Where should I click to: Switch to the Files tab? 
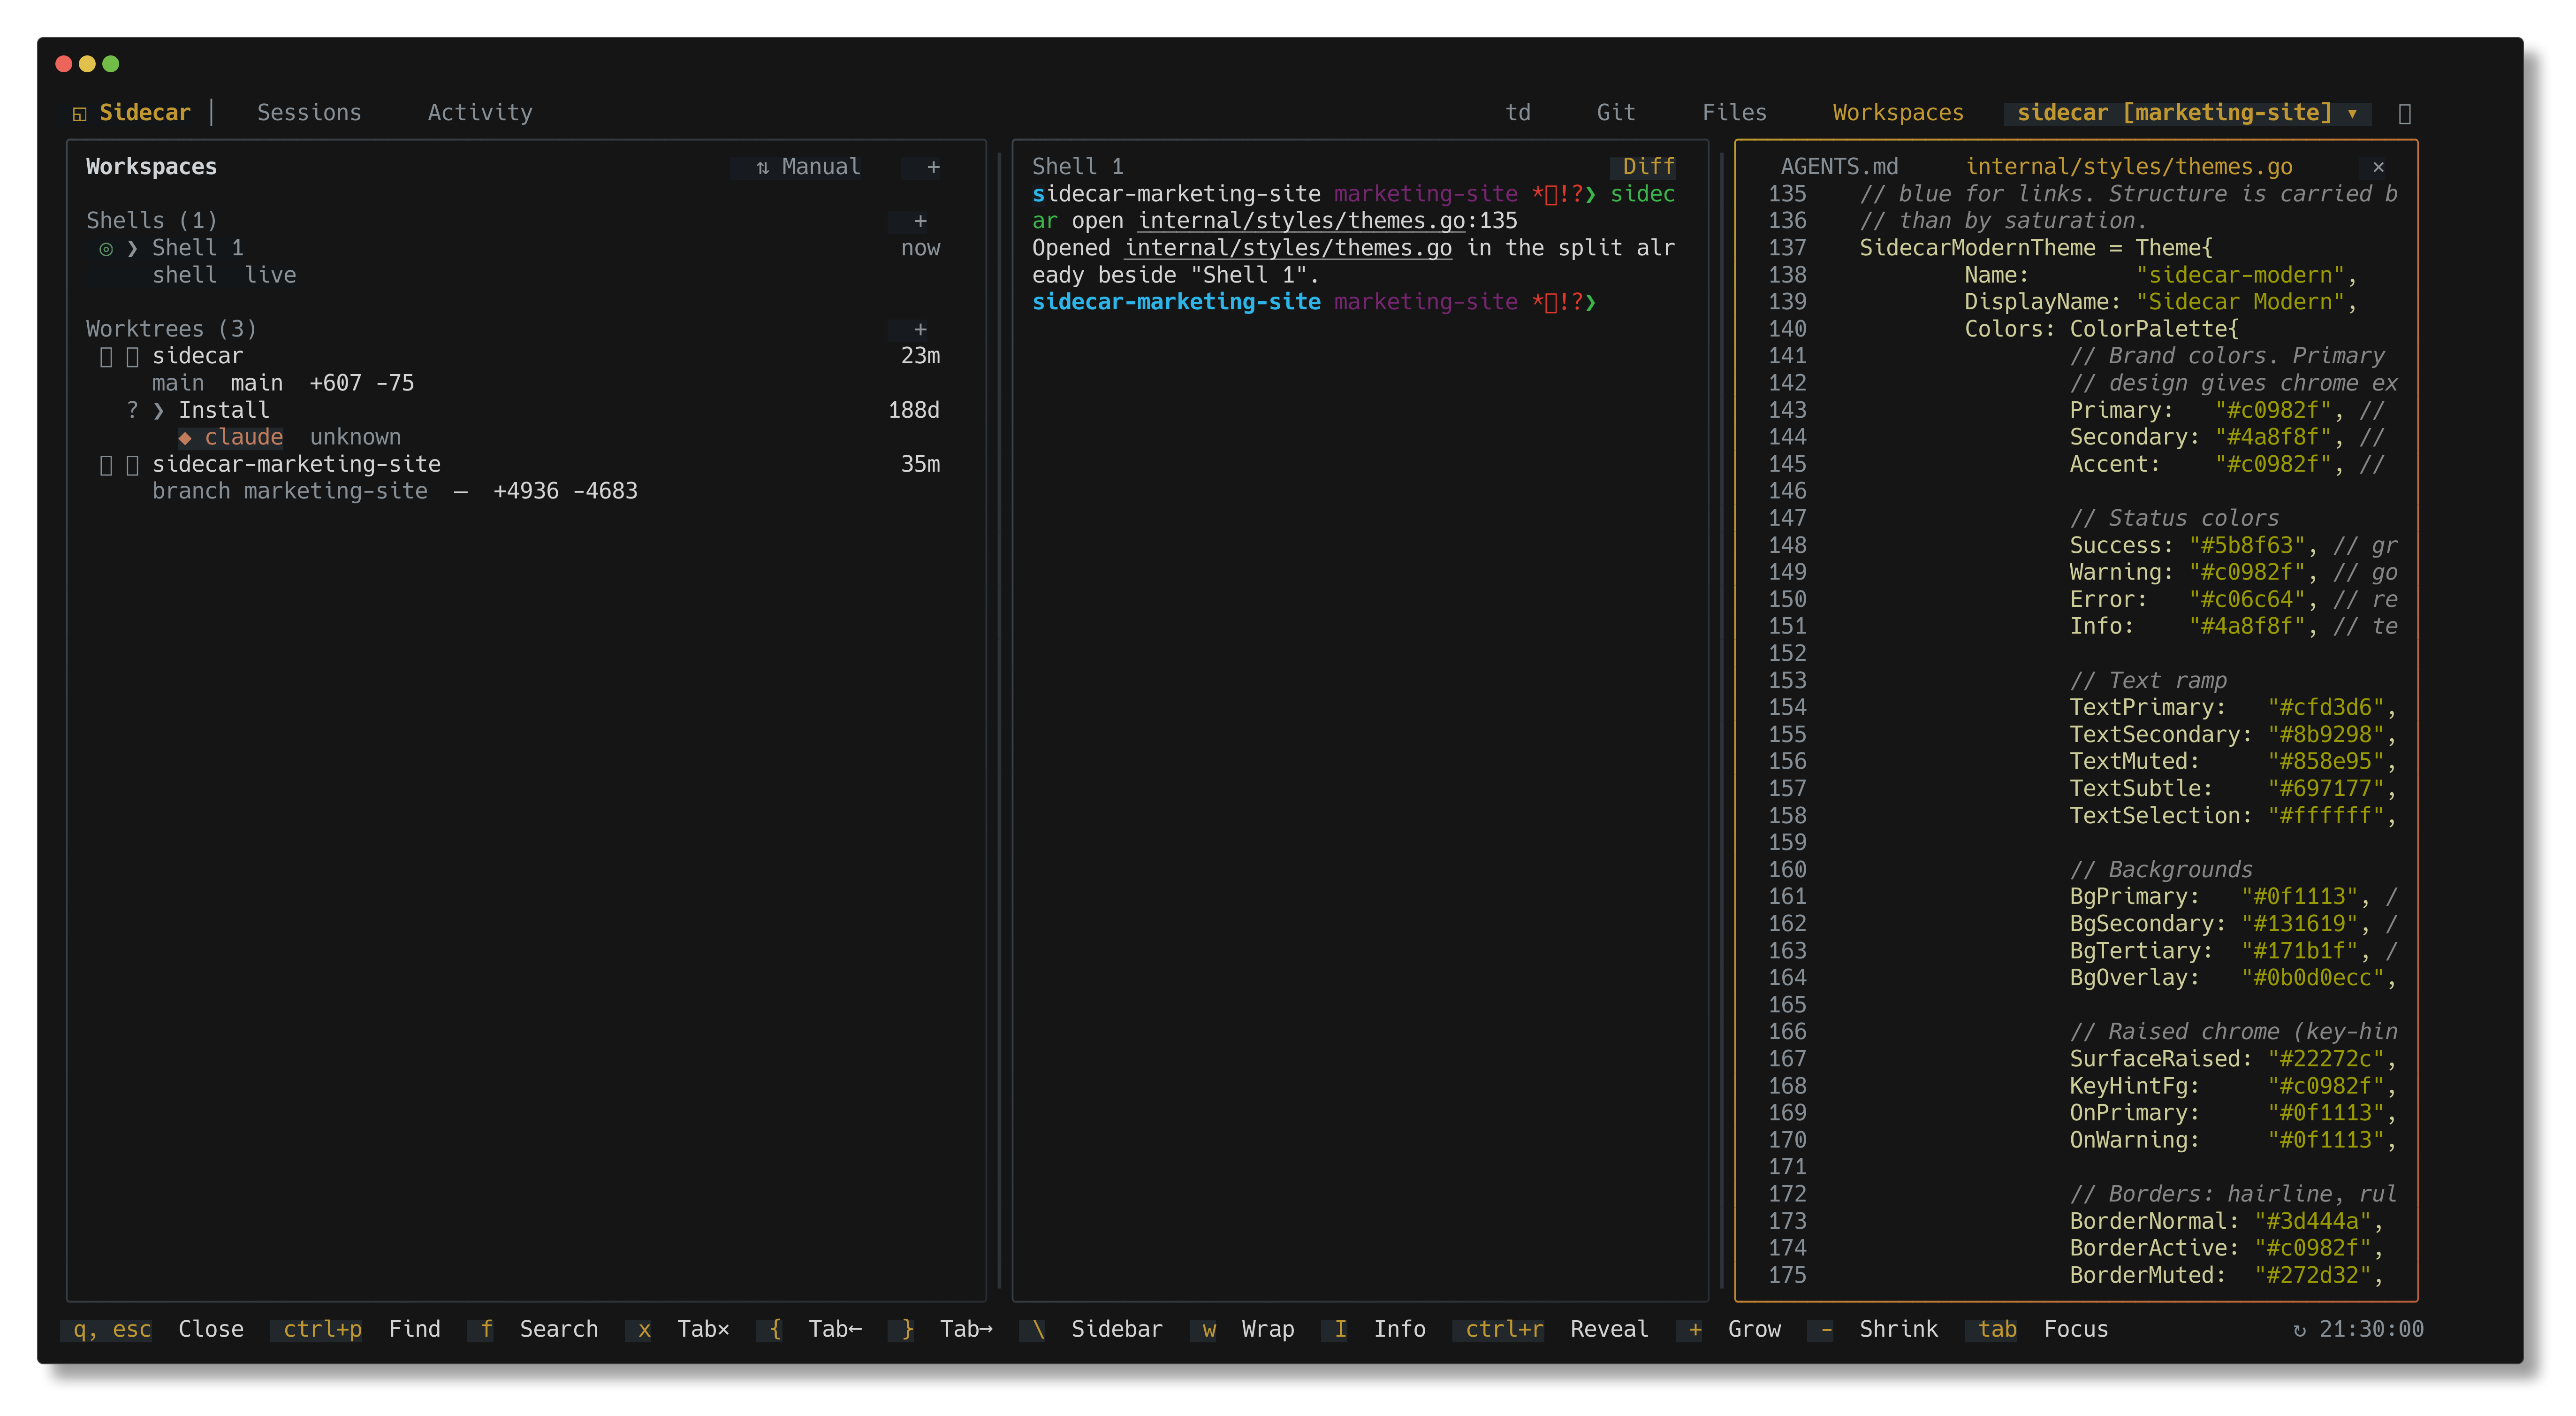tap(1734, 113)
